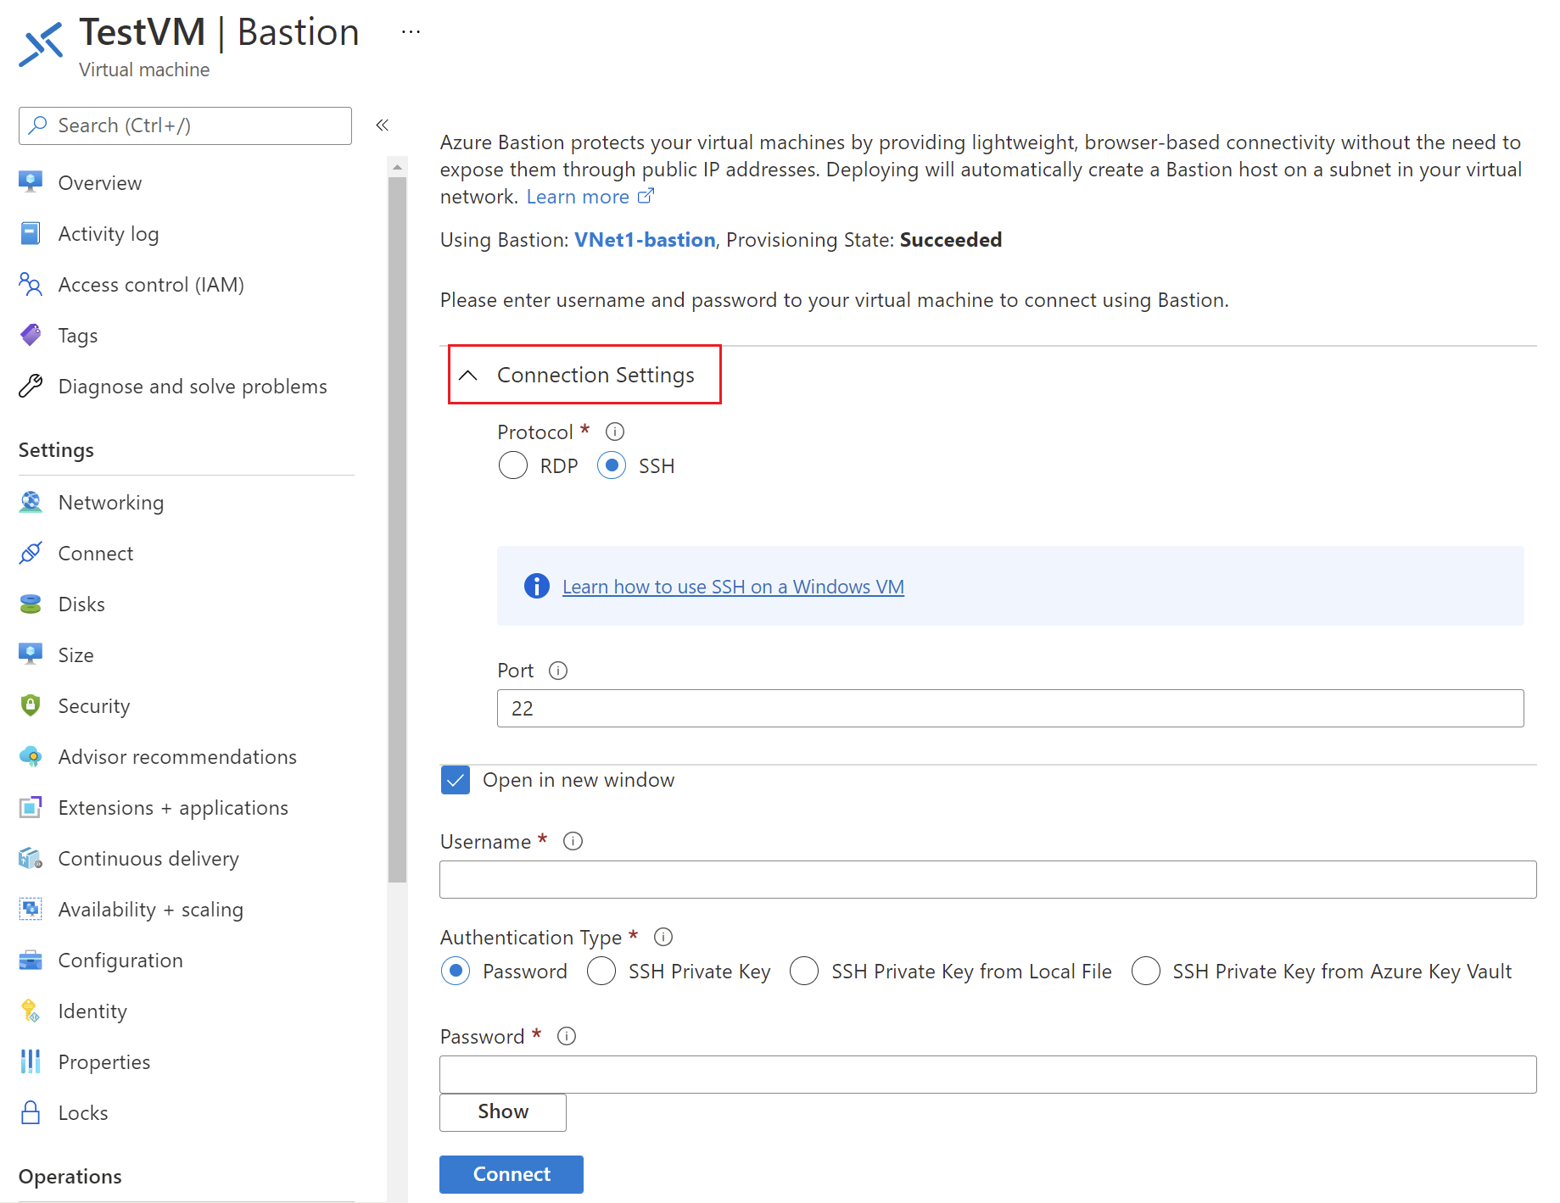Click the Password field info icon

click(x=567, y=1036)
